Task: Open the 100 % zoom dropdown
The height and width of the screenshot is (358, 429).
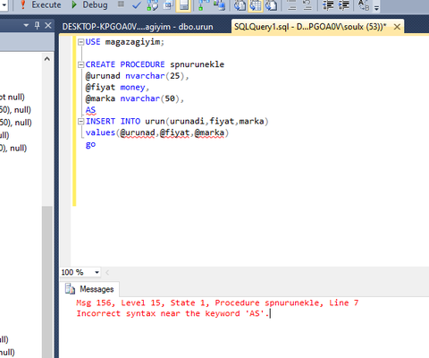Action: (x=97, y=272)
